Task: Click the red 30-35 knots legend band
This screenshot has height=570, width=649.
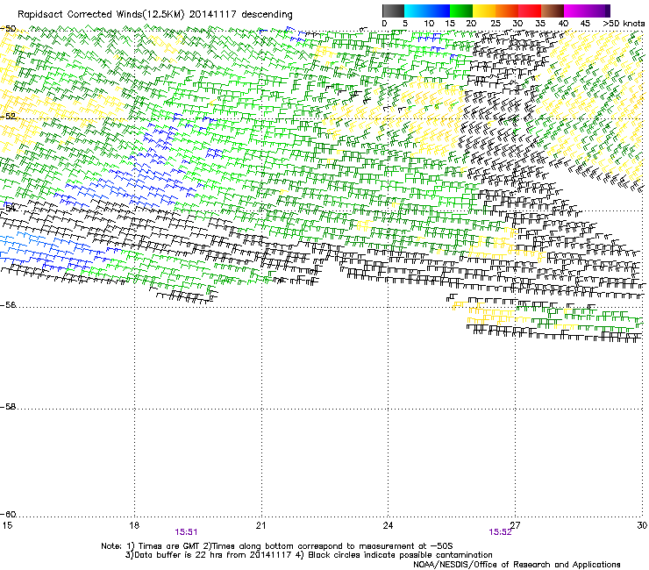Action: (x=530, y=11)
